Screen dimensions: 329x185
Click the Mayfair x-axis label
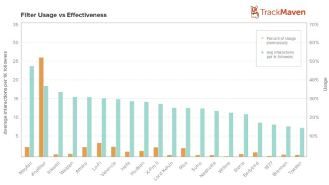[x=24, y=168]
